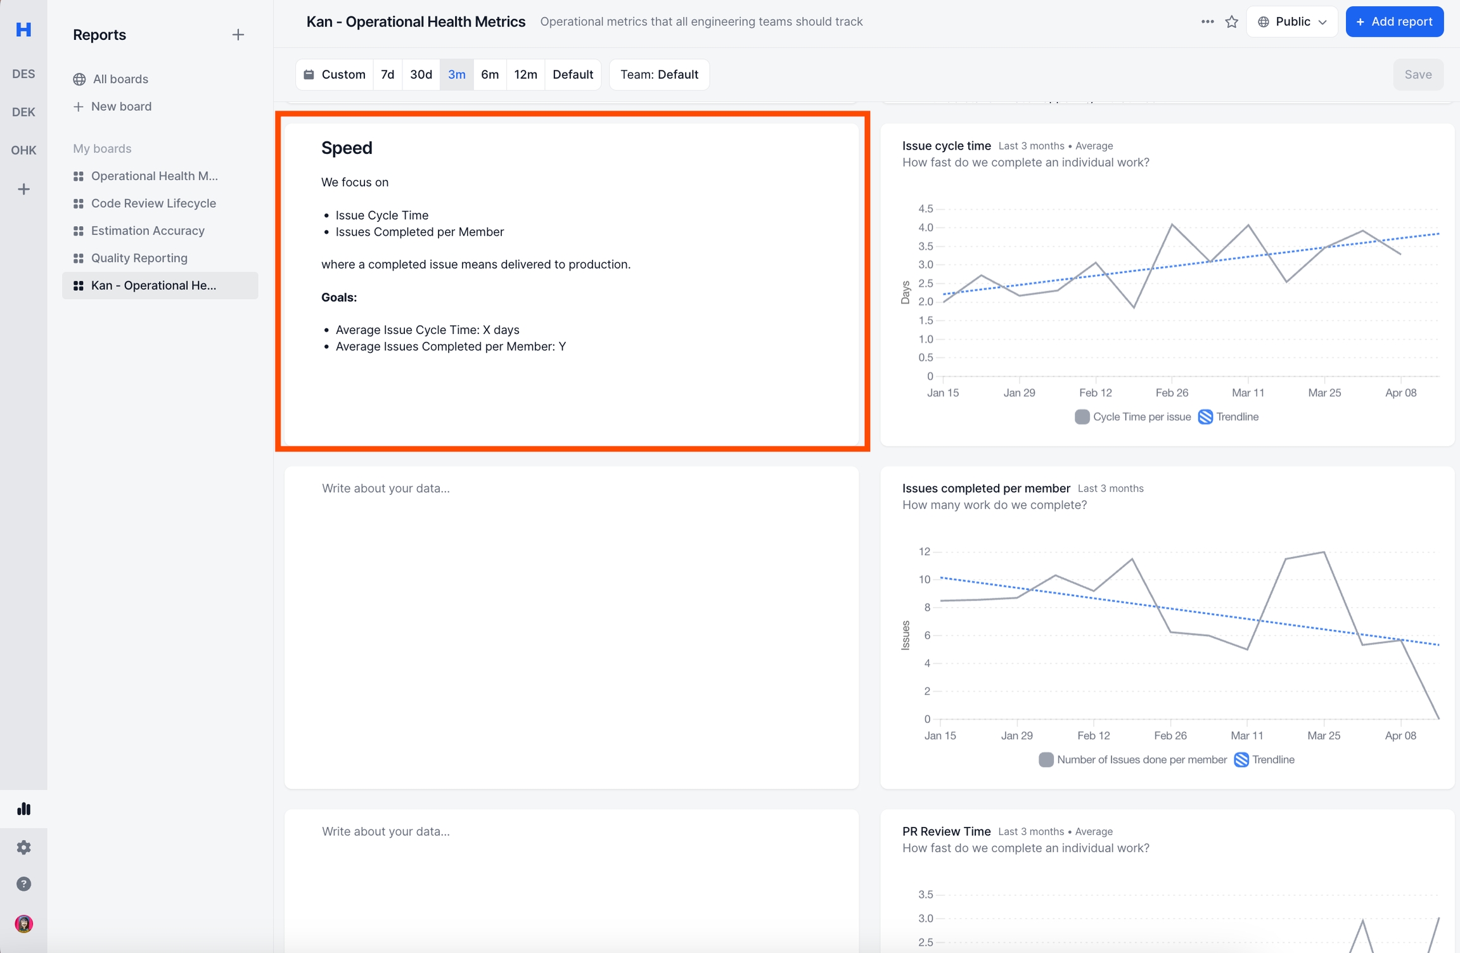Click the Speed heading in text card
The height and width of the screenshot is (953, 1460).
point(347,148)
